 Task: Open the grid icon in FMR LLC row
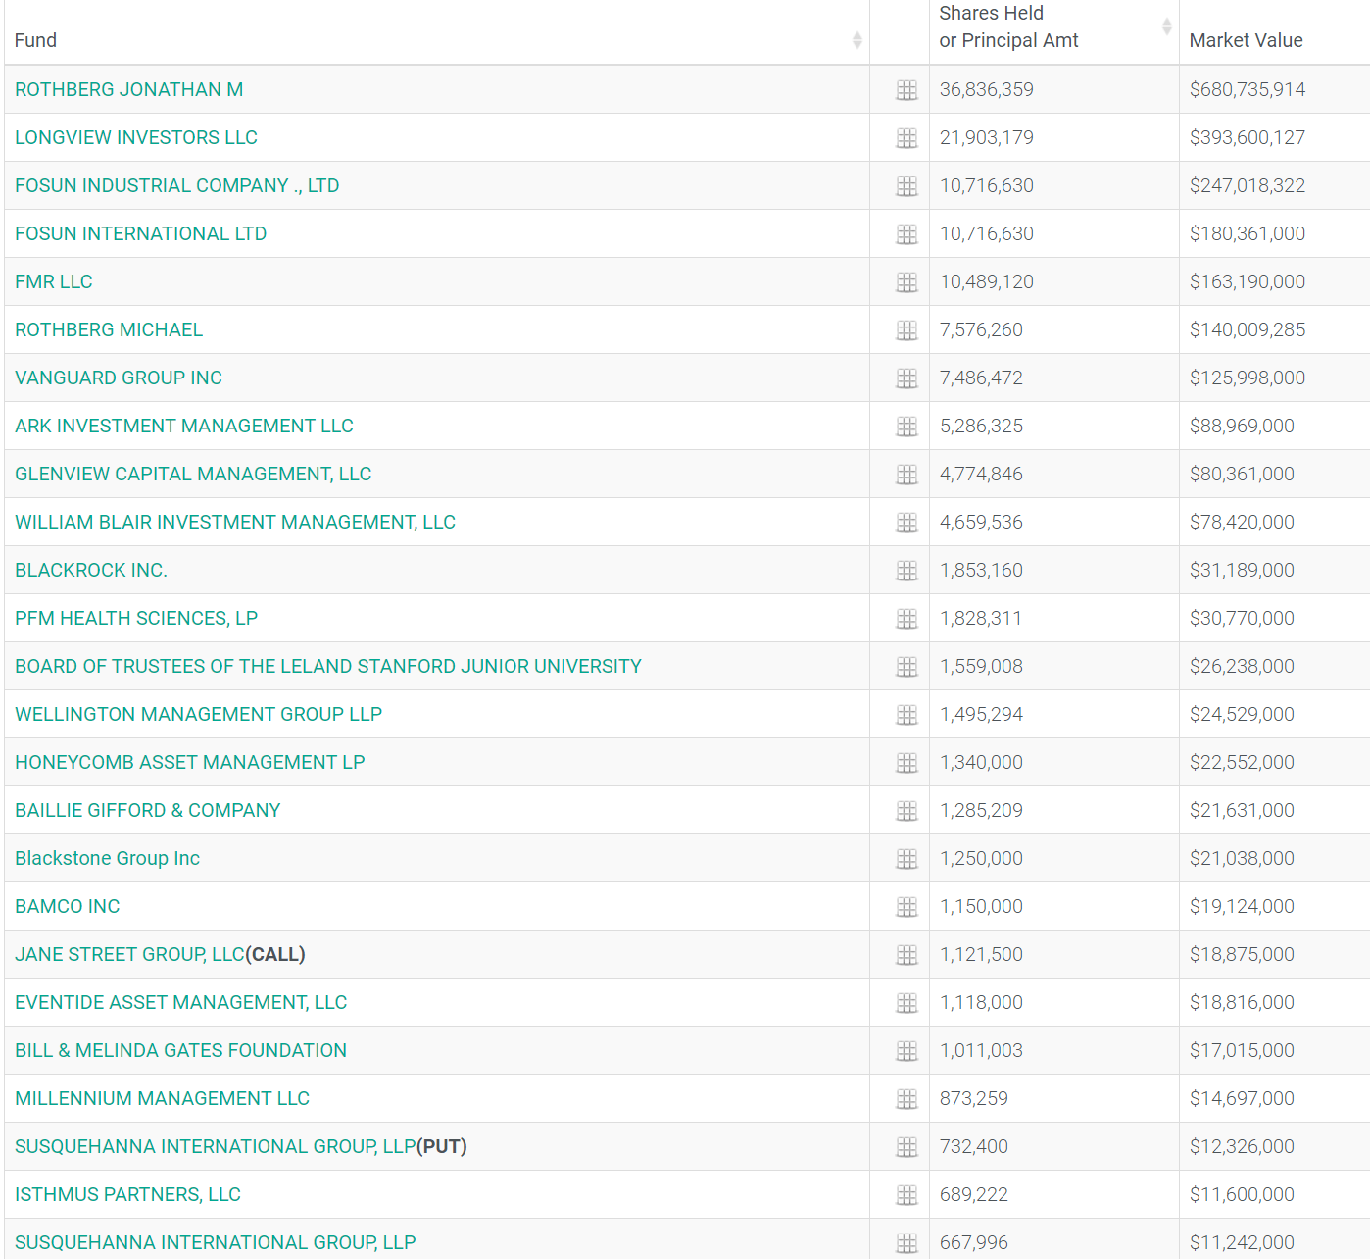pyautogui.click(x=906, y=282)
